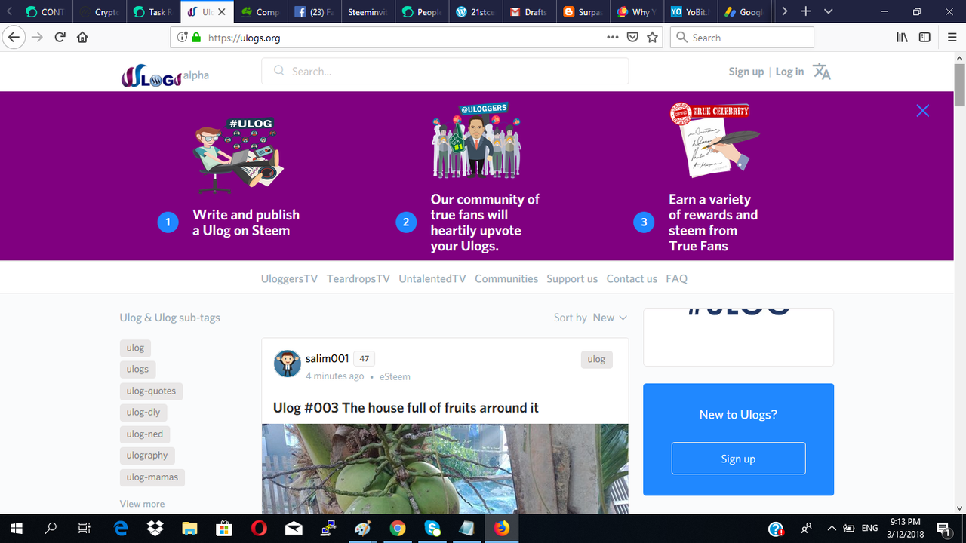This screenshot has width=966, height=543.
Task: Select the ulog-diy sub-tag
Action: [x=143, y=413]
